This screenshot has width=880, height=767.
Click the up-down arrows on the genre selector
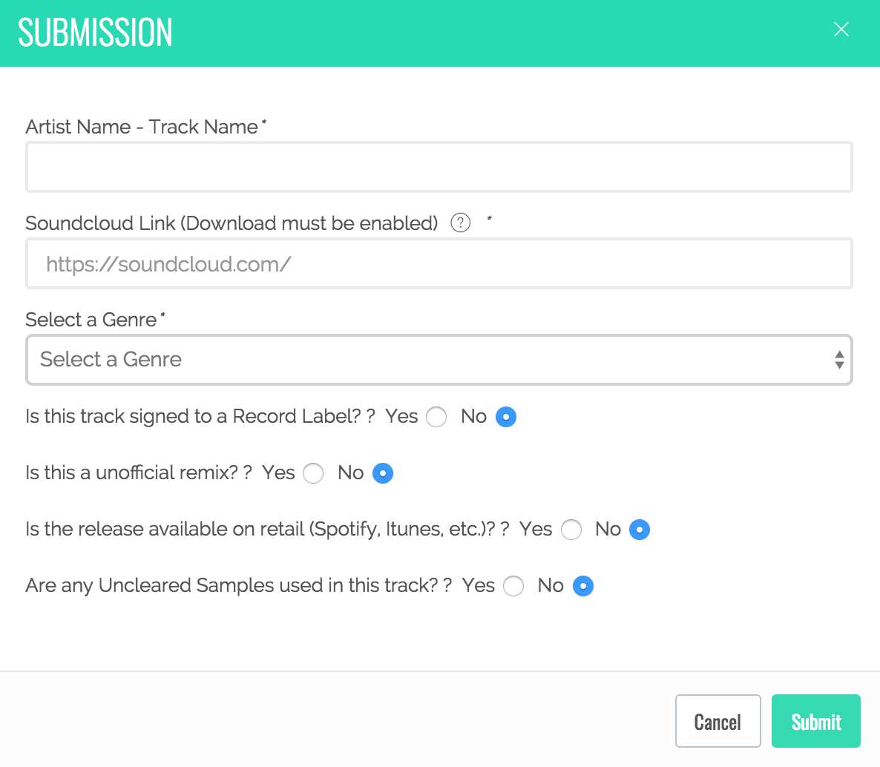[839, 360]
